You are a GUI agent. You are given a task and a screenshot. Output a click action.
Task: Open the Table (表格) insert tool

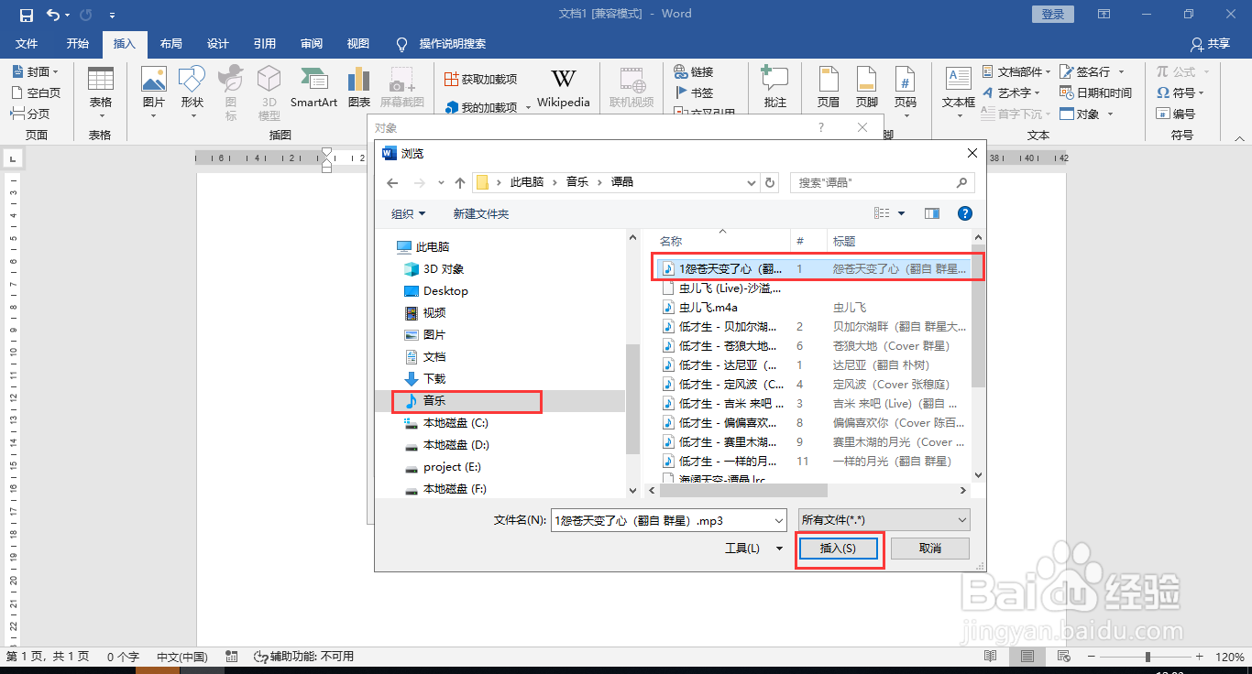click(x=101, y=92)
